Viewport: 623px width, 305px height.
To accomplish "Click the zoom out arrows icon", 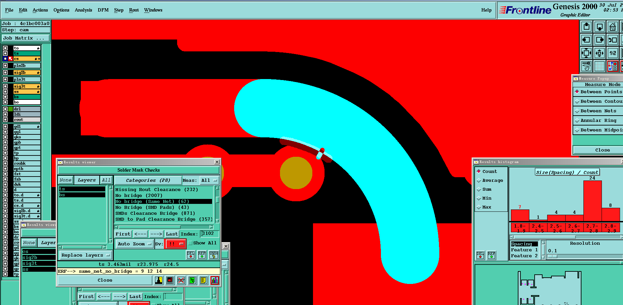I will pyautogui.click(x=600, y=53).
